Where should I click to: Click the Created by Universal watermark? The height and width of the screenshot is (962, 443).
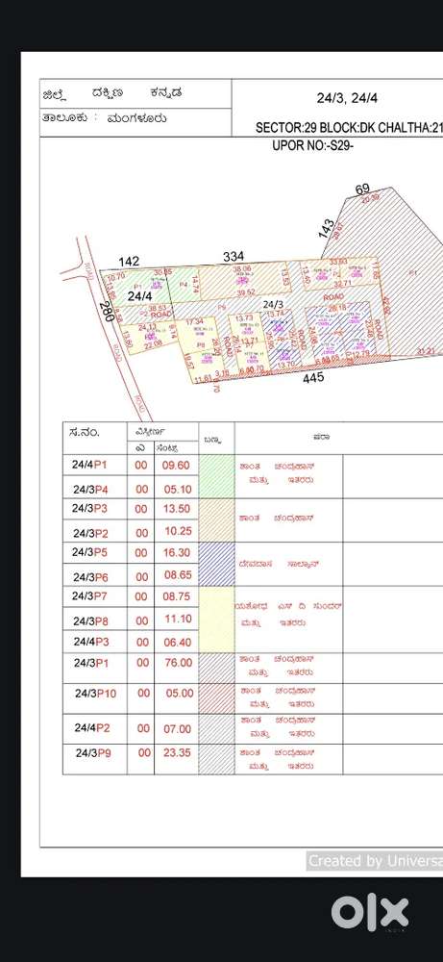(x=375, y=861)
